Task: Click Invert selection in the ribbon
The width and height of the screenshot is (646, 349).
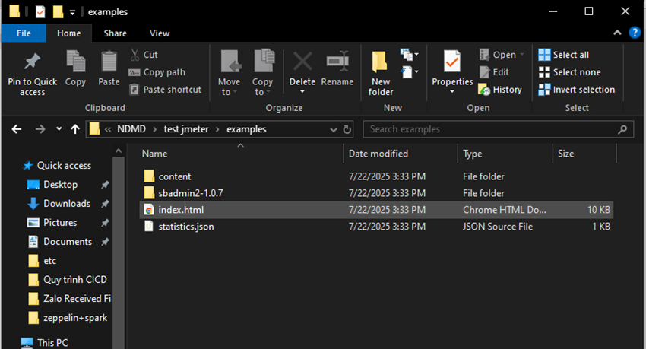Action: pos(576,90)
